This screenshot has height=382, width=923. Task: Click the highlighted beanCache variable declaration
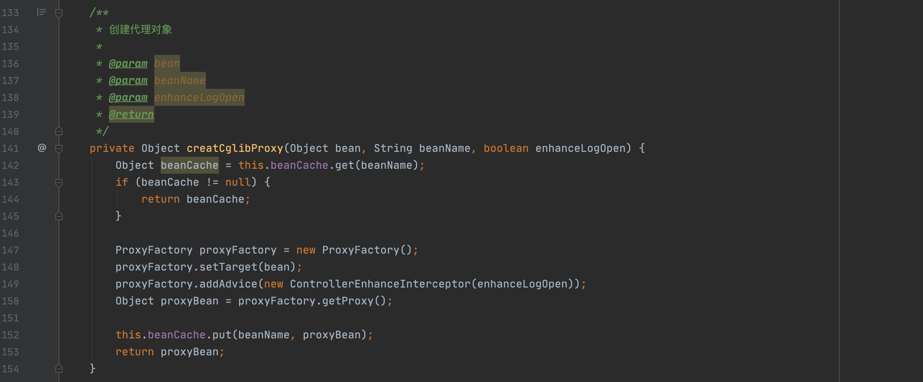(x=190, y=166)
